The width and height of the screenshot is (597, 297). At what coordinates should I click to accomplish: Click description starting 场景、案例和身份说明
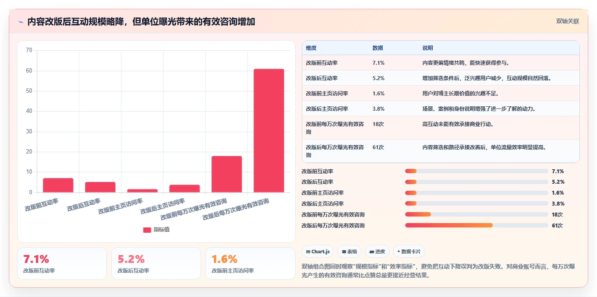click(479, 109)
